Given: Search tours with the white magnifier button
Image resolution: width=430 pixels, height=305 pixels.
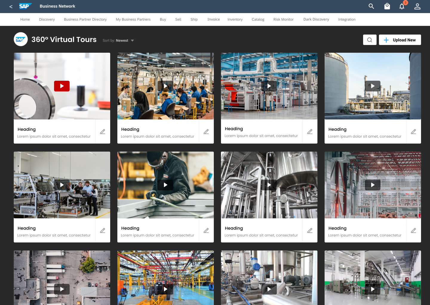Looking at the screenshot, I should [370, 40].
